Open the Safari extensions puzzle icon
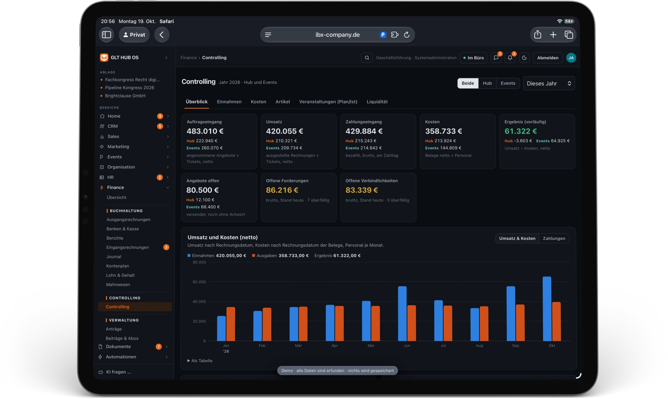The image size is (668, 399). pyautogui.click(x=395, y=35)
